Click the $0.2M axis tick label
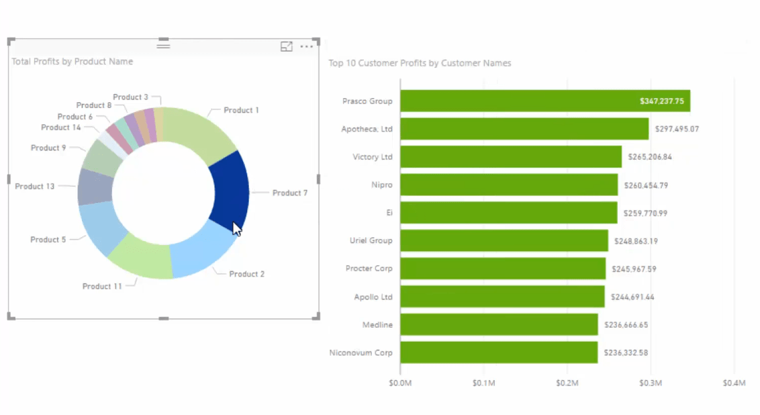Screen dimensions: 760x415 click(x=567, y=383)
